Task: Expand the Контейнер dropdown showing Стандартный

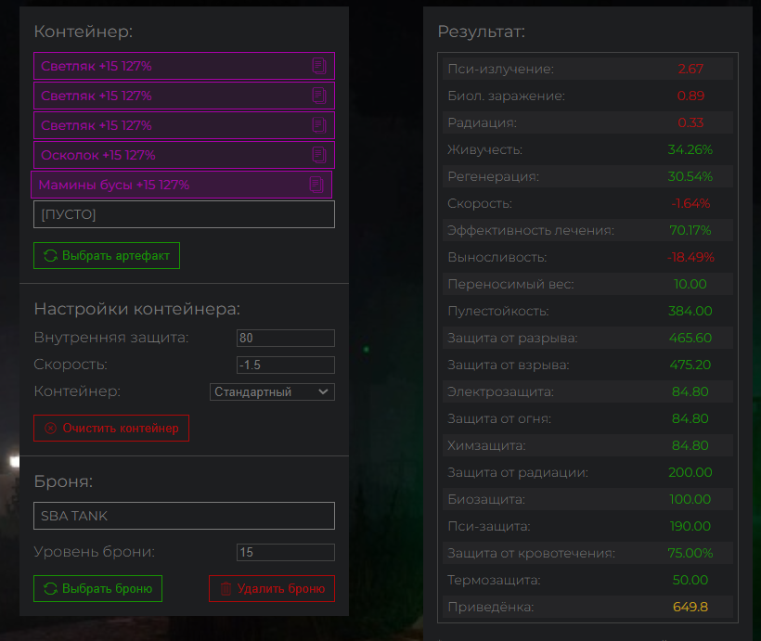Action: click(x=272, y=391)
